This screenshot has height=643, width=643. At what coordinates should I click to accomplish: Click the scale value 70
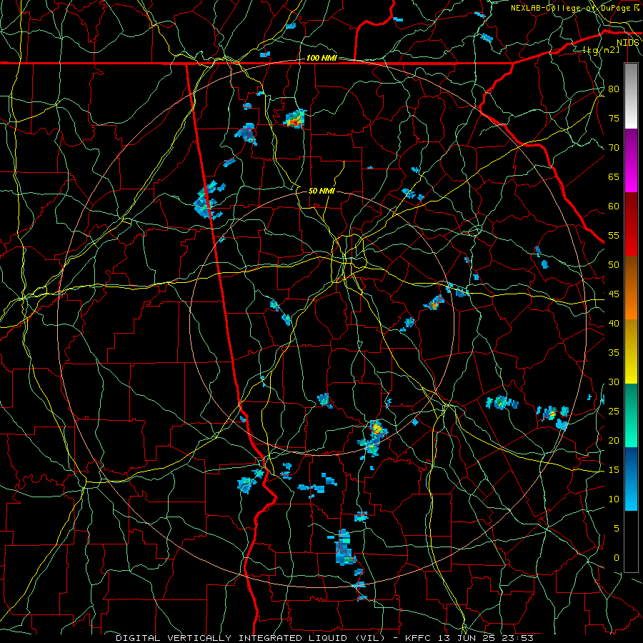click(x=614, y=148)
